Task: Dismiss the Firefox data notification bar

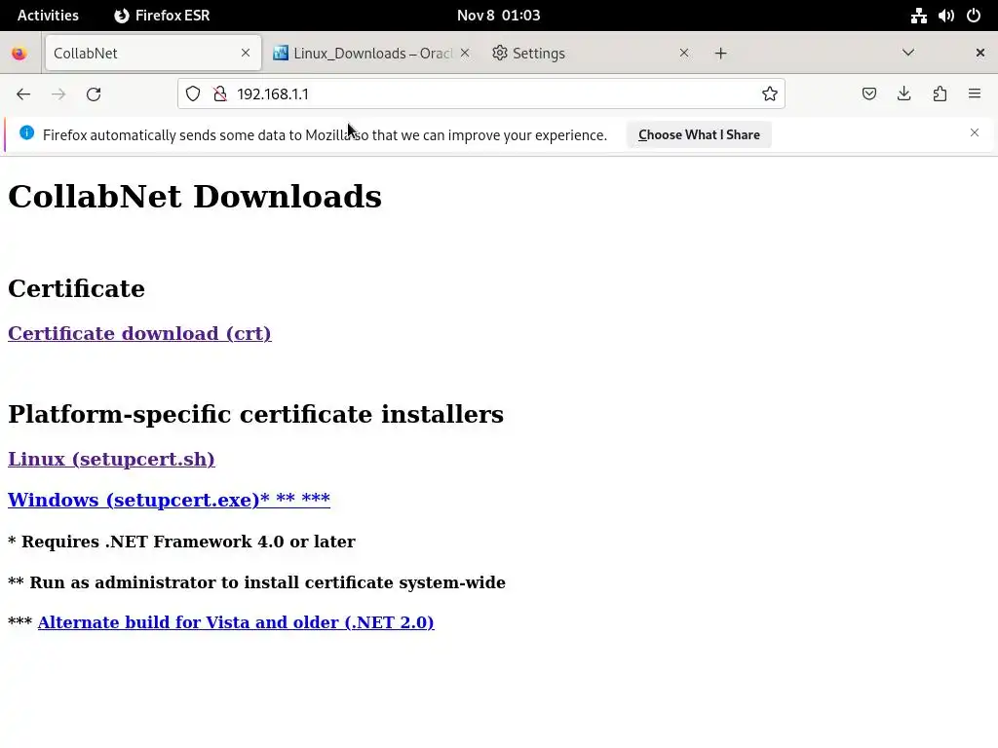Action: click(x=975, y=132)
